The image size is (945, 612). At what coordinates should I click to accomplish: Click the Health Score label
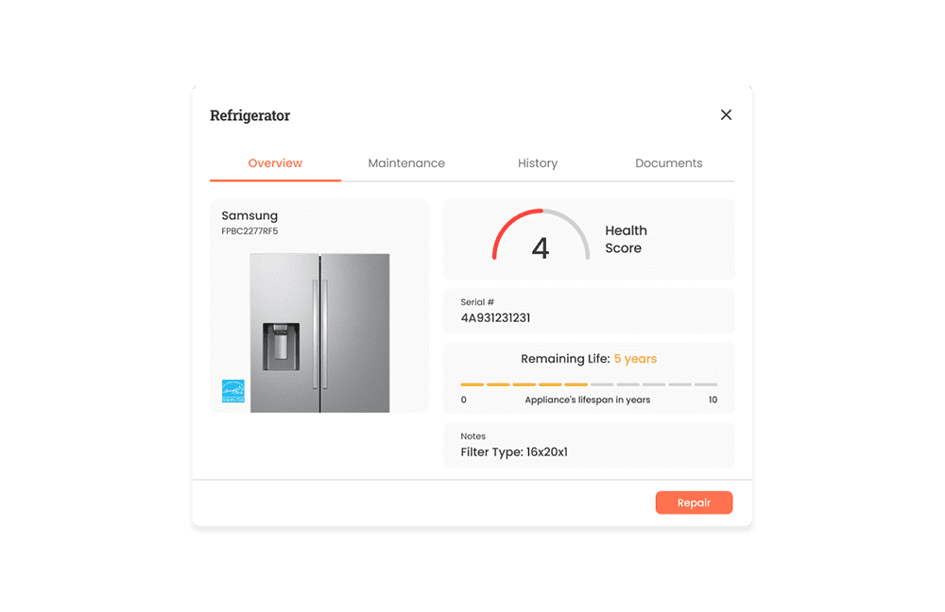(x=626, y=239)
